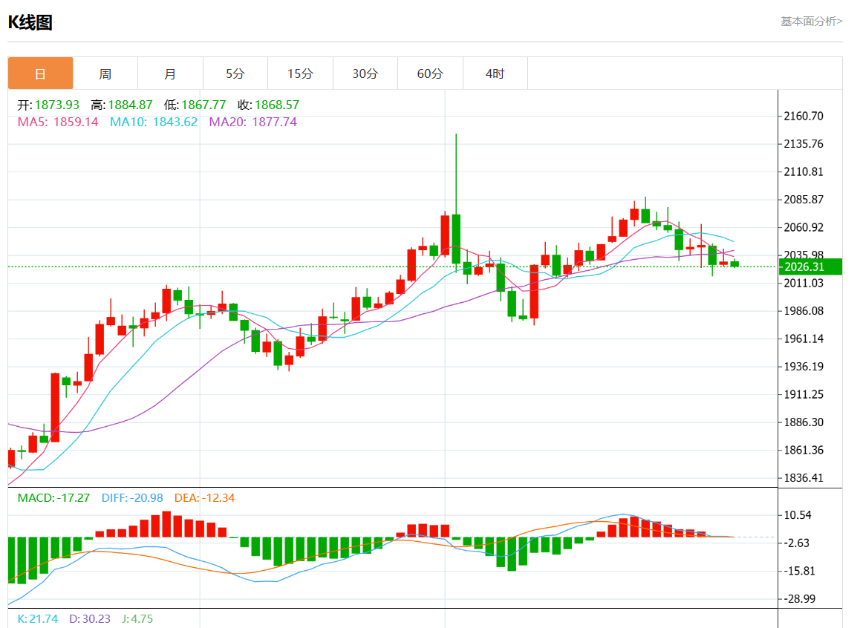Click the tallest green candlestick with long wick
The width and height of the screenshot is (863, 628).
pos(456,239)
